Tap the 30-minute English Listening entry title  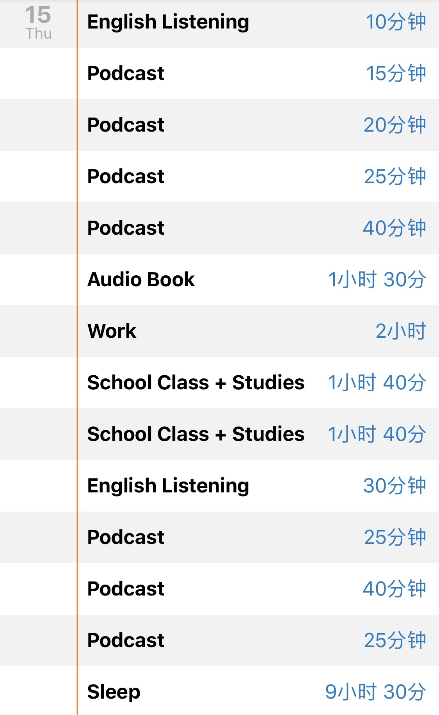168,486
